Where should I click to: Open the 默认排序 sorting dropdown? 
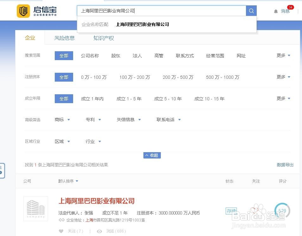click(68, 181)
